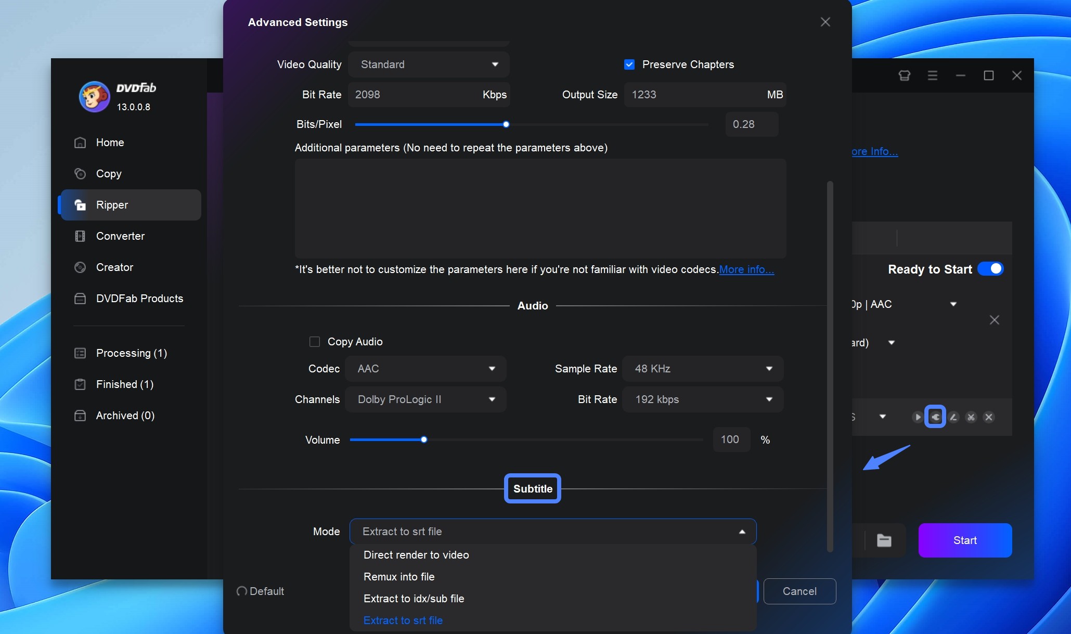This screenshot has width=1071, height=634.
Task: Open advanced settings via the wrench icon
Action: click(936, 417)
